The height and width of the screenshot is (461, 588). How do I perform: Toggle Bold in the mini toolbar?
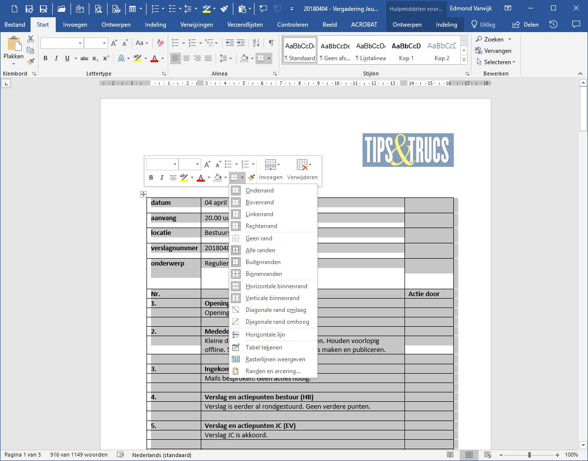tap(151, 177)
